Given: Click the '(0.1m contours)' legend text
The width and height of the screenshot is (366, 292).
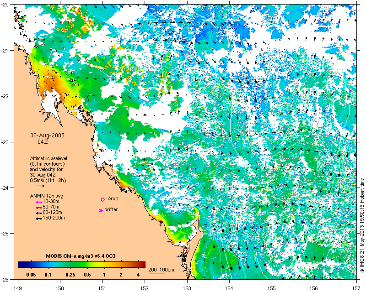Looking at the screenshot, I should (x=48, y=164).
